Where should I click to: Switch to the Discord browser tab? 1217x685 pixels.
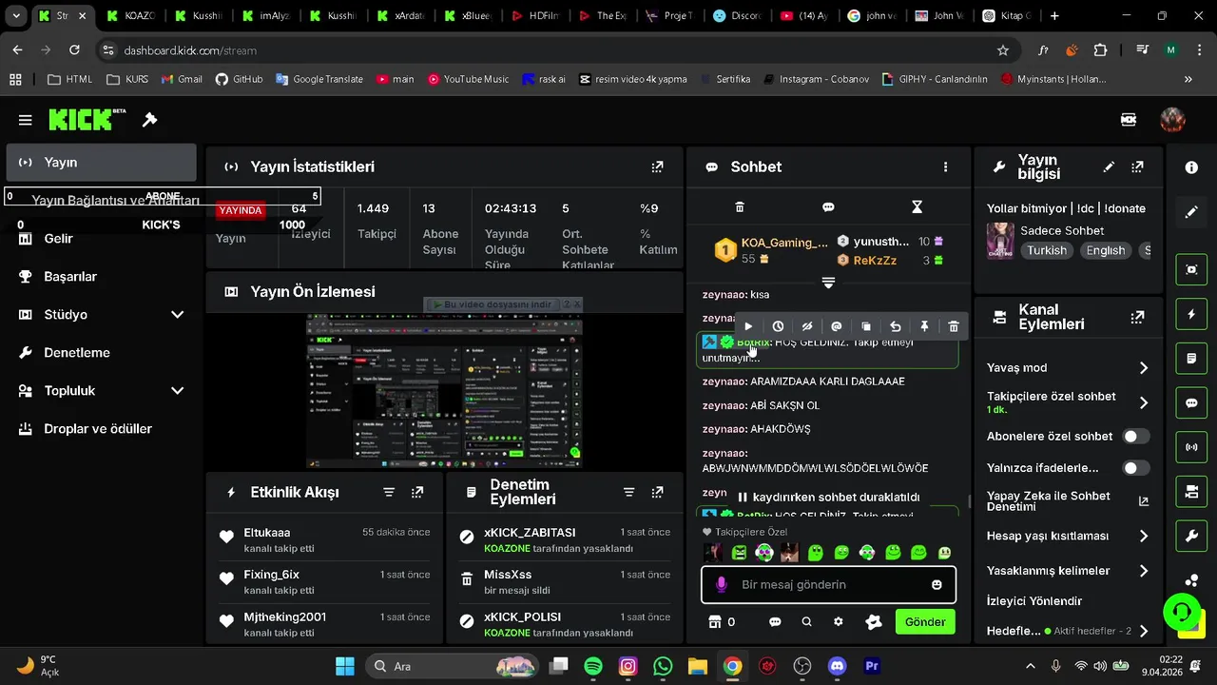738,15
